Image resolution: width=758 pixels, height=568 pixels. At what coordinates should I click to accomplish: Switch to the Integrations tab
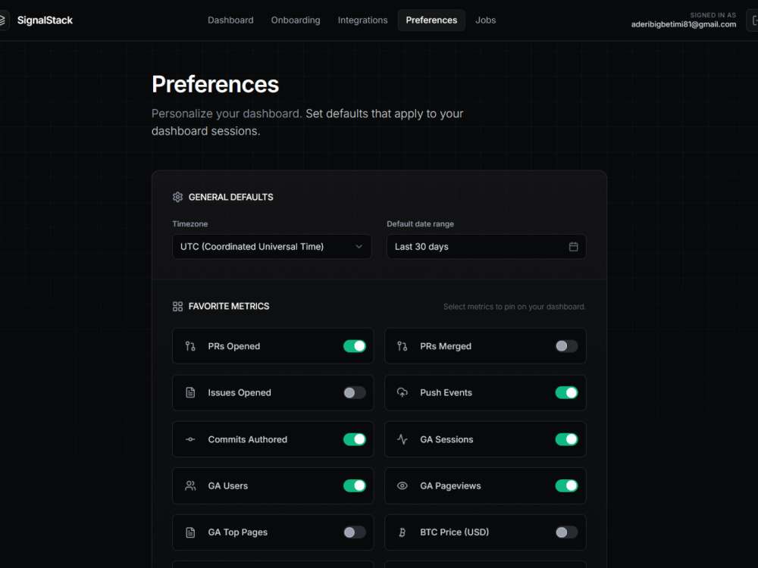[362, 20]
